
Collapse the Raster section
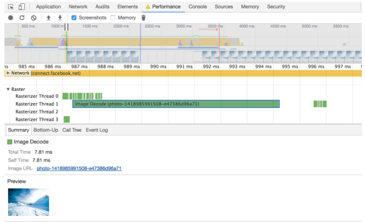point(8,89)
